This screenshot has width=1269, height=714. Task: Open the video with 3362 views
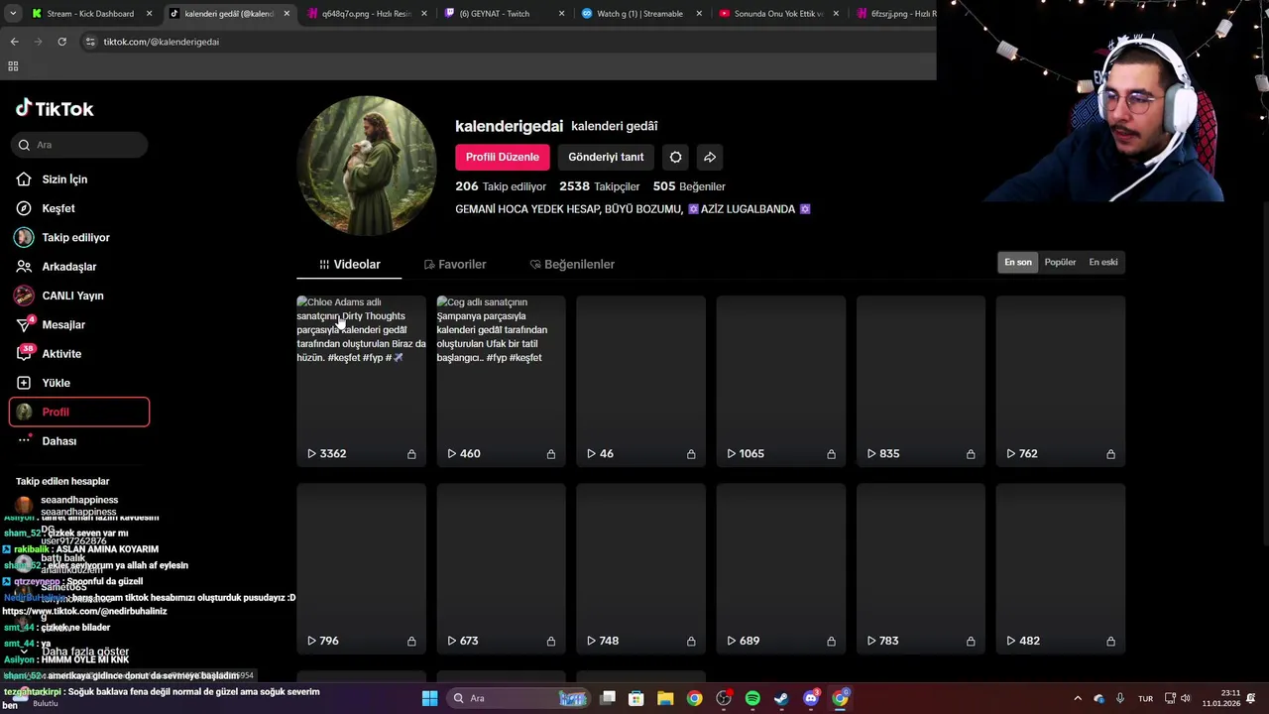pos(361,381)
